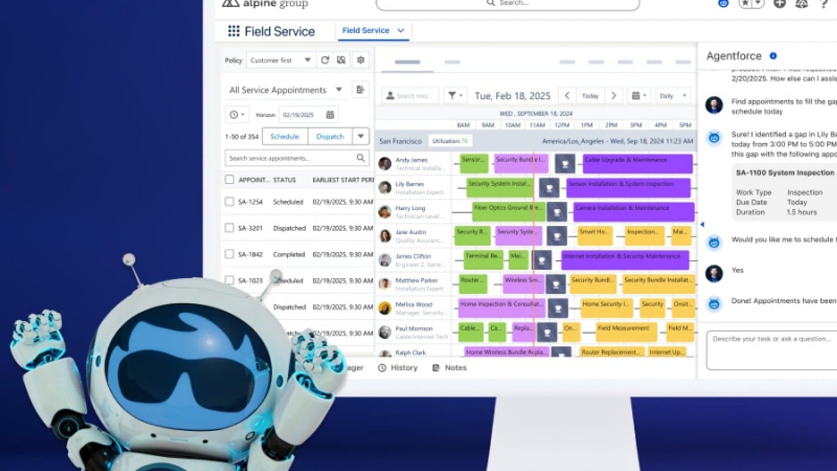Open the Notes utility tab

click(x=449, y=367)
